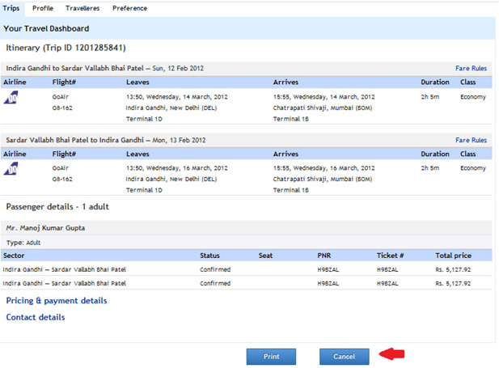
Task: Click the Confirmed status in the first sector row
Action: pos(215,269)
